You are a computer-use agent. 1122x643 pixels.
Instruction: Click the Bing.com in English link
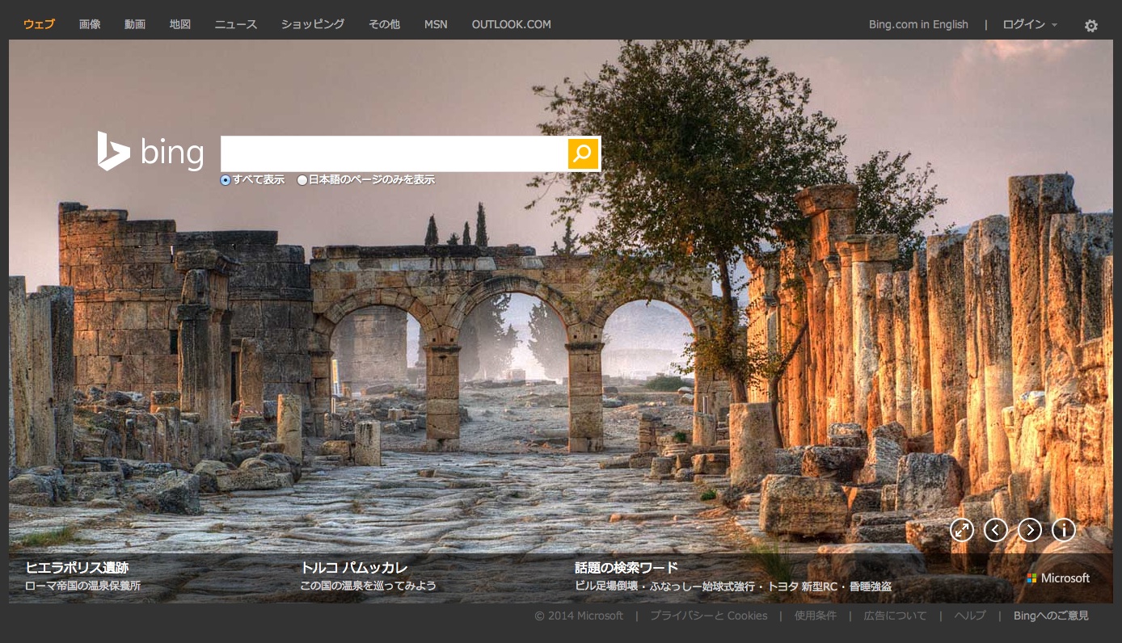(918, 24)
